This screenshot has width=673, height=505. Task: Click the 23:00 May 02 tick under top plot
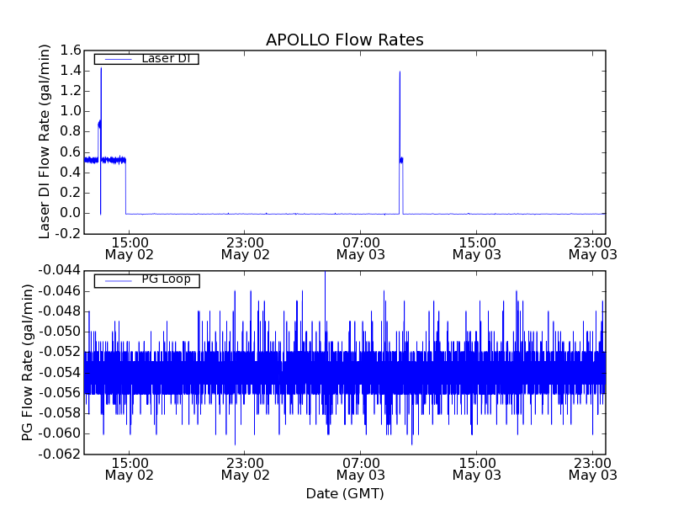click(x=245, y=247)
